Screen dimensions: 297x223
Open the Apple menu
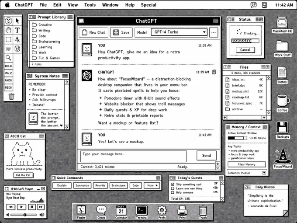pyautogui.click(x=7, y=5)
